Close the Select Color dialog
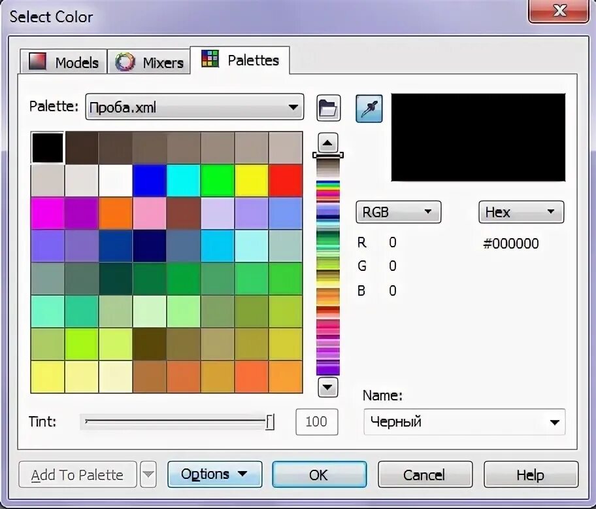 (559, 10)
